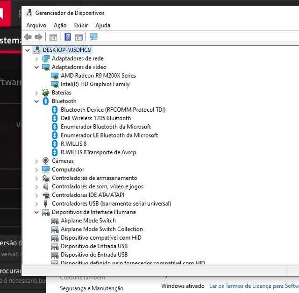Click the Computador monitor icon

pos(46,169)
